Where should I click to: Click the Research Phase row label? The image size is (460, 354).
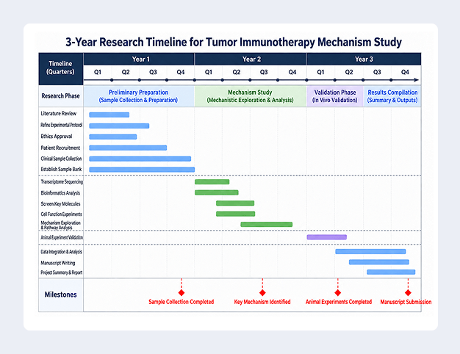[x=61, y=96]
